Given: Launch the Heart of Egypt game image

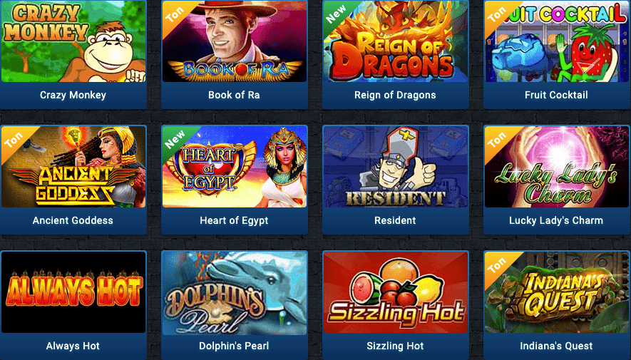Looking at the screenshot, I should click(234, 167).
